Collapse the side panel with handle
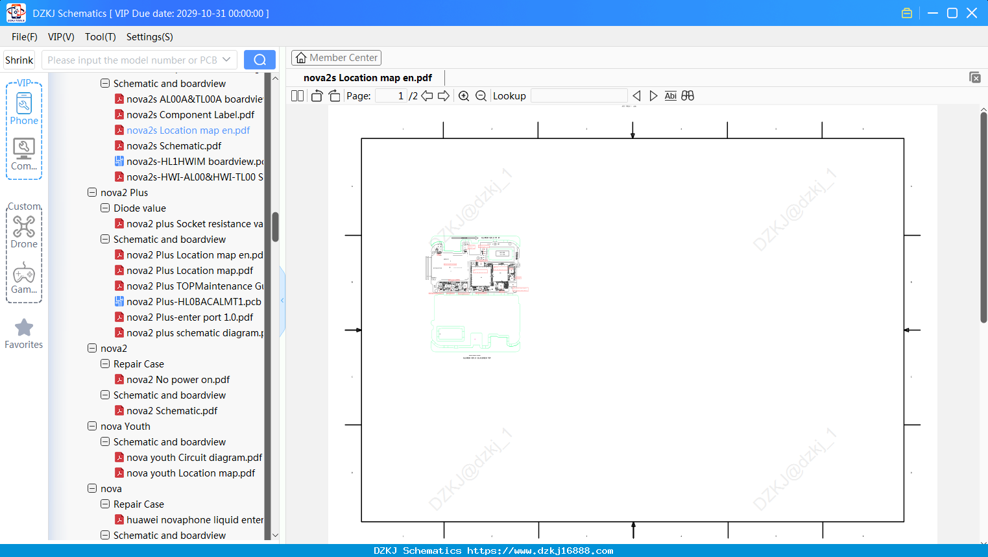The image size is (988, 557). pos(282,301)
